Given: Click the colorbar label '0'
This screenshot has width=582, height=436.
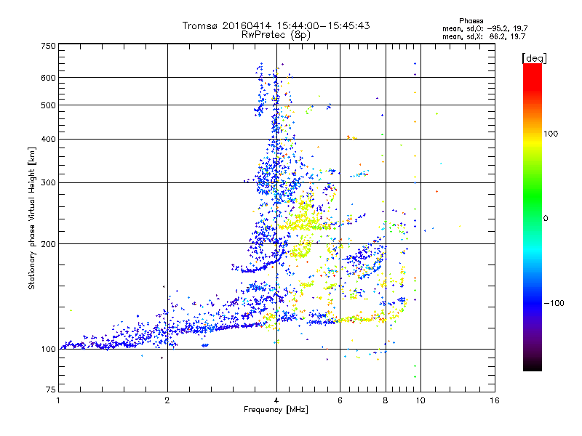Looking at the screenshot, I should [545, 218].
